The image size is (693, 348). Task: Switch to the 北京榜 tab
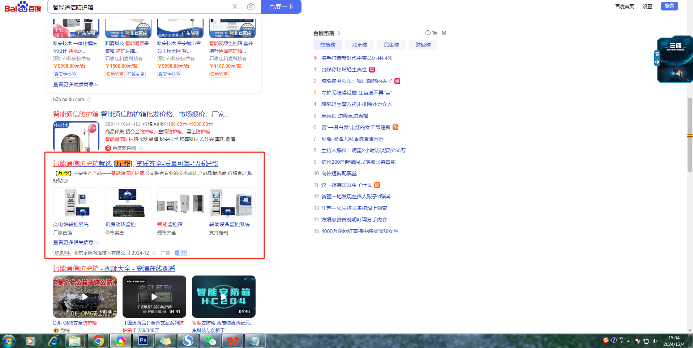coord(359,45)
